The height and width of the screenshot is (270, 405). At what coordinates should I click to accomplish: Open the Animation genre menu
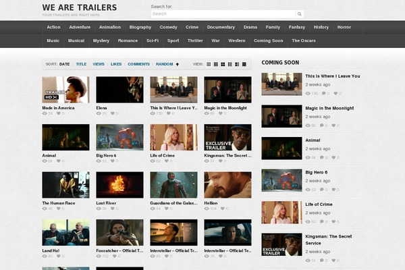pos(110,28)
